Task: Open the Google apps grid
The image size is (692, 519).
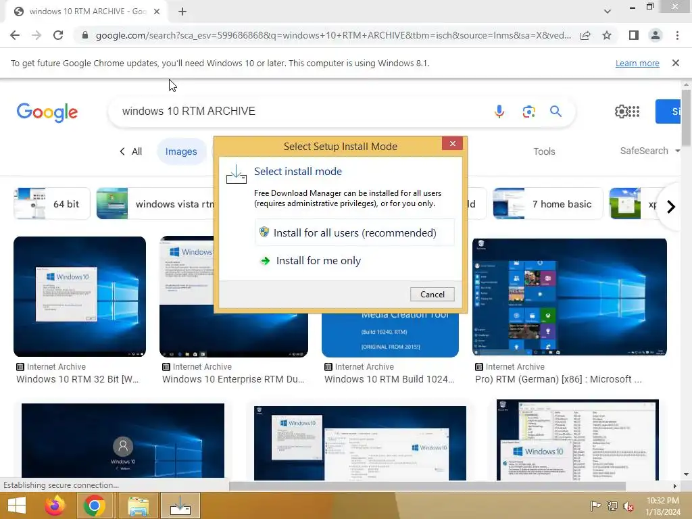Action: (634, 112)
